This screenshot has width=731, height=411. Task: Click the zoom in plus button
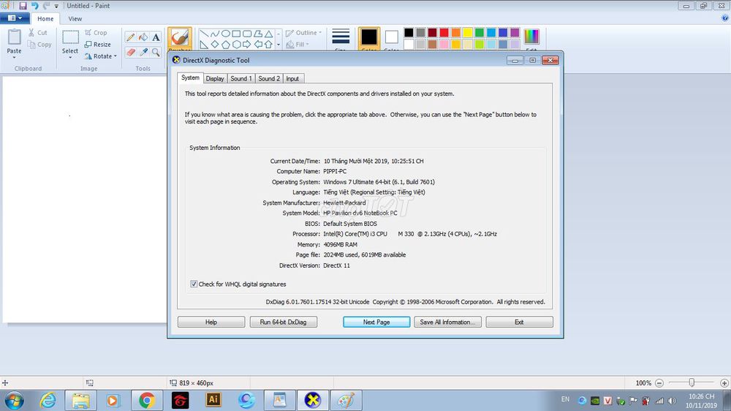[x=724, y=383]
